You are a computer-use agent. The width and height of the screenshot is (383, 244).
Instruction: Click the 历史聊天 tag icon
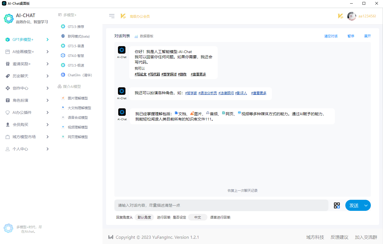pyautogui.click(x=8, y=76)
